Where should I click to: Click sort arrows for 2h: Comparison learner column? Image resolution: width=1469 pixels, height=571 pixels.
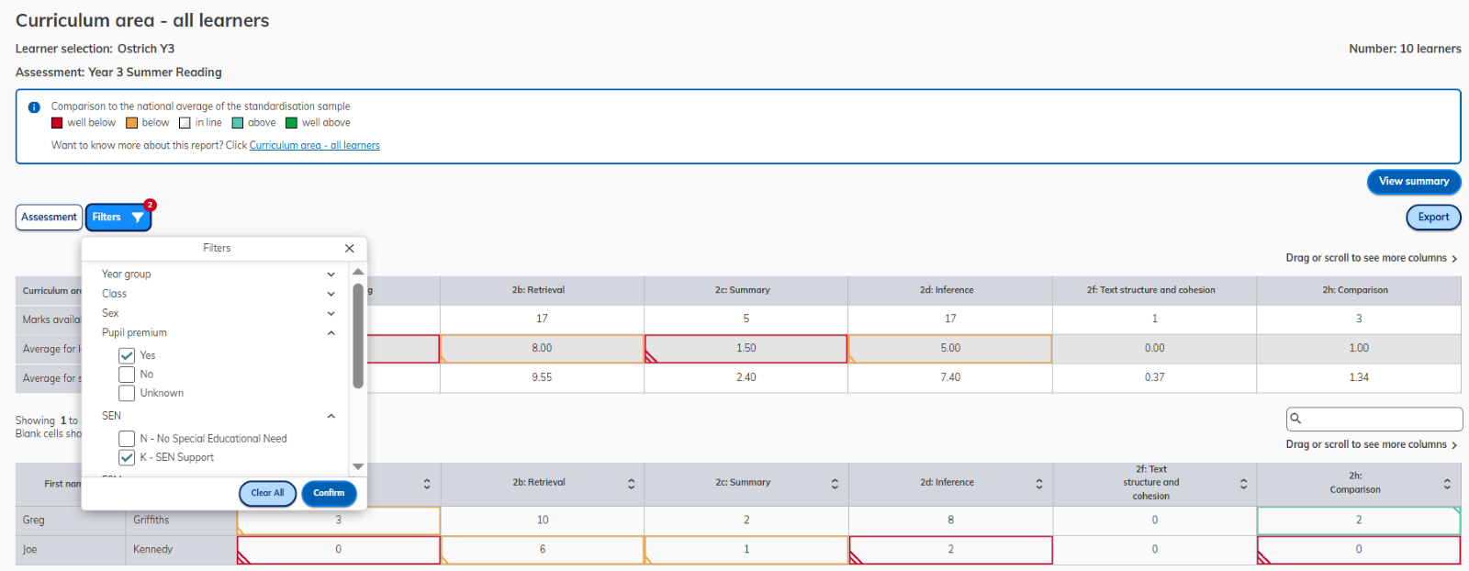click(1448, 484)
